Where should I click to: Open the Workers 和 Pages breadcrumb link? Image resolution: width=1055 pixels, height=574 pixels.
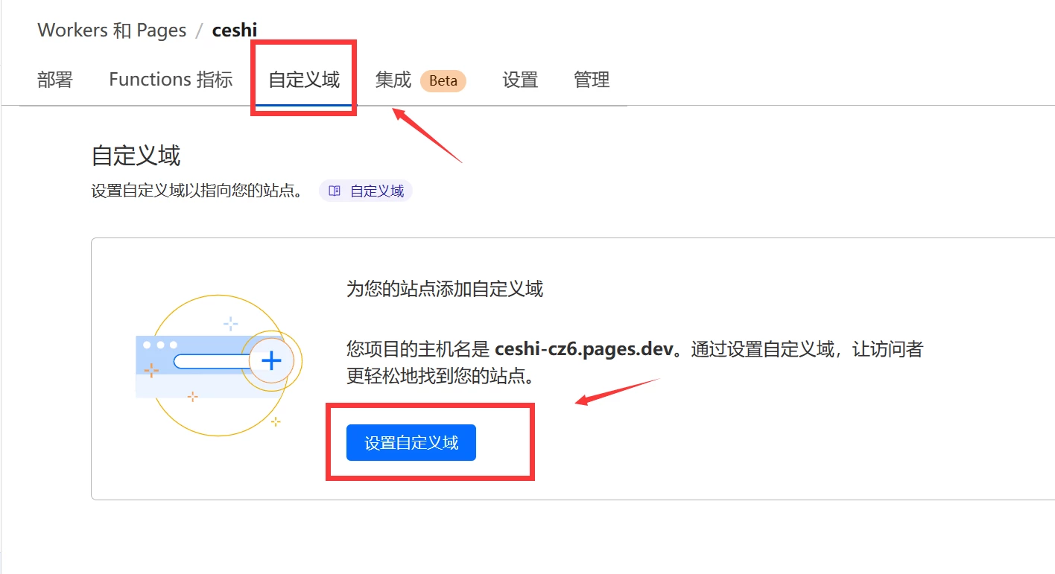pyautogui.click(x=112, y=31)
